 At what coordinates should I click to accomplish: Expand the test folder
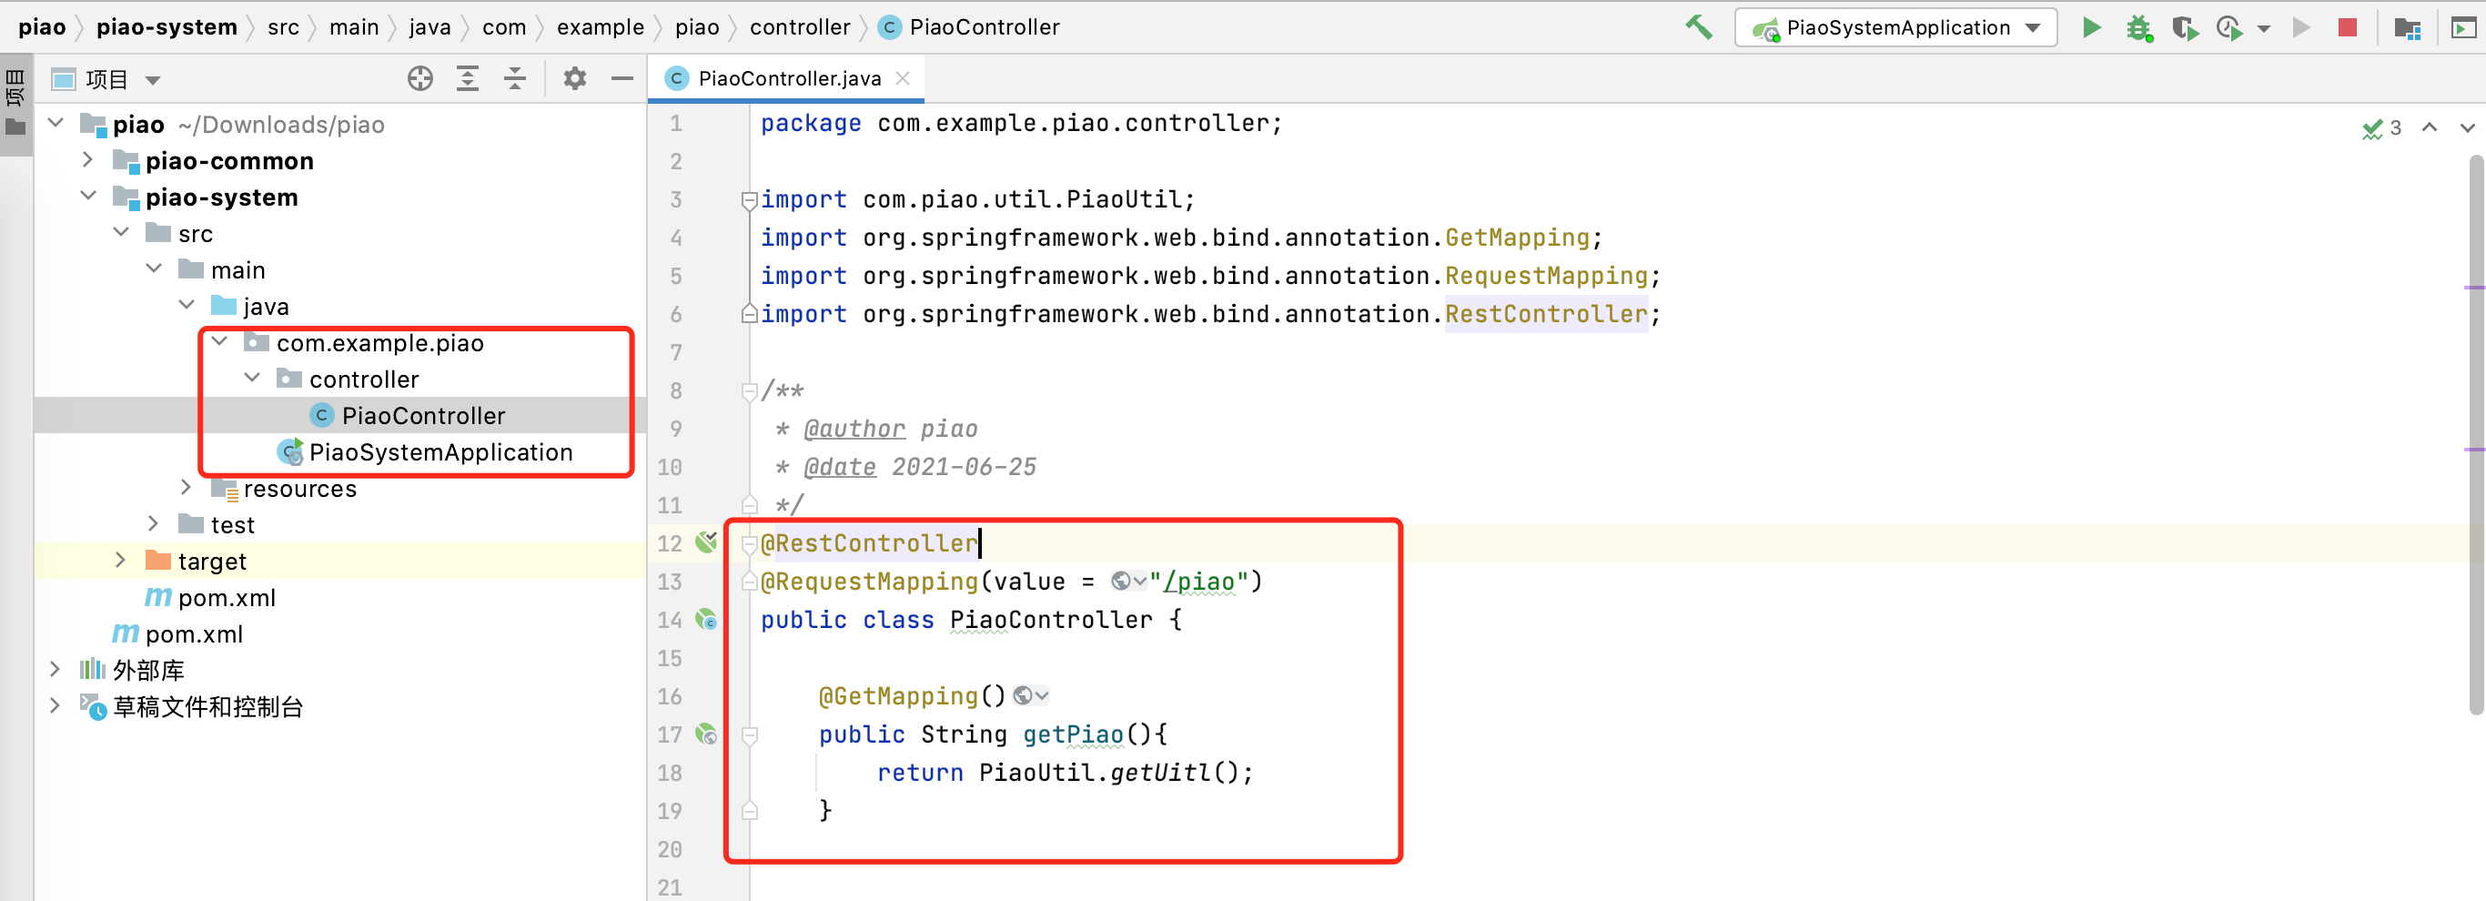154,523
